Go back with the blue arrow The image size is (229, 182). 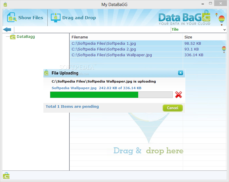(7, 30)
